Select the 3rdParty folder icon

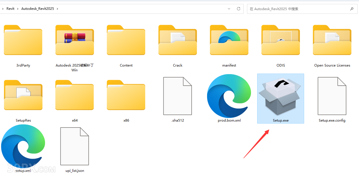click(x=23, y=40)
